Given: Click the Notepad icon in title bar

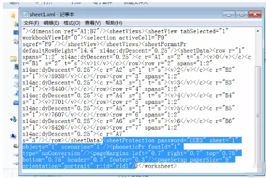Looking at the screenshot, I should (26, 14).
